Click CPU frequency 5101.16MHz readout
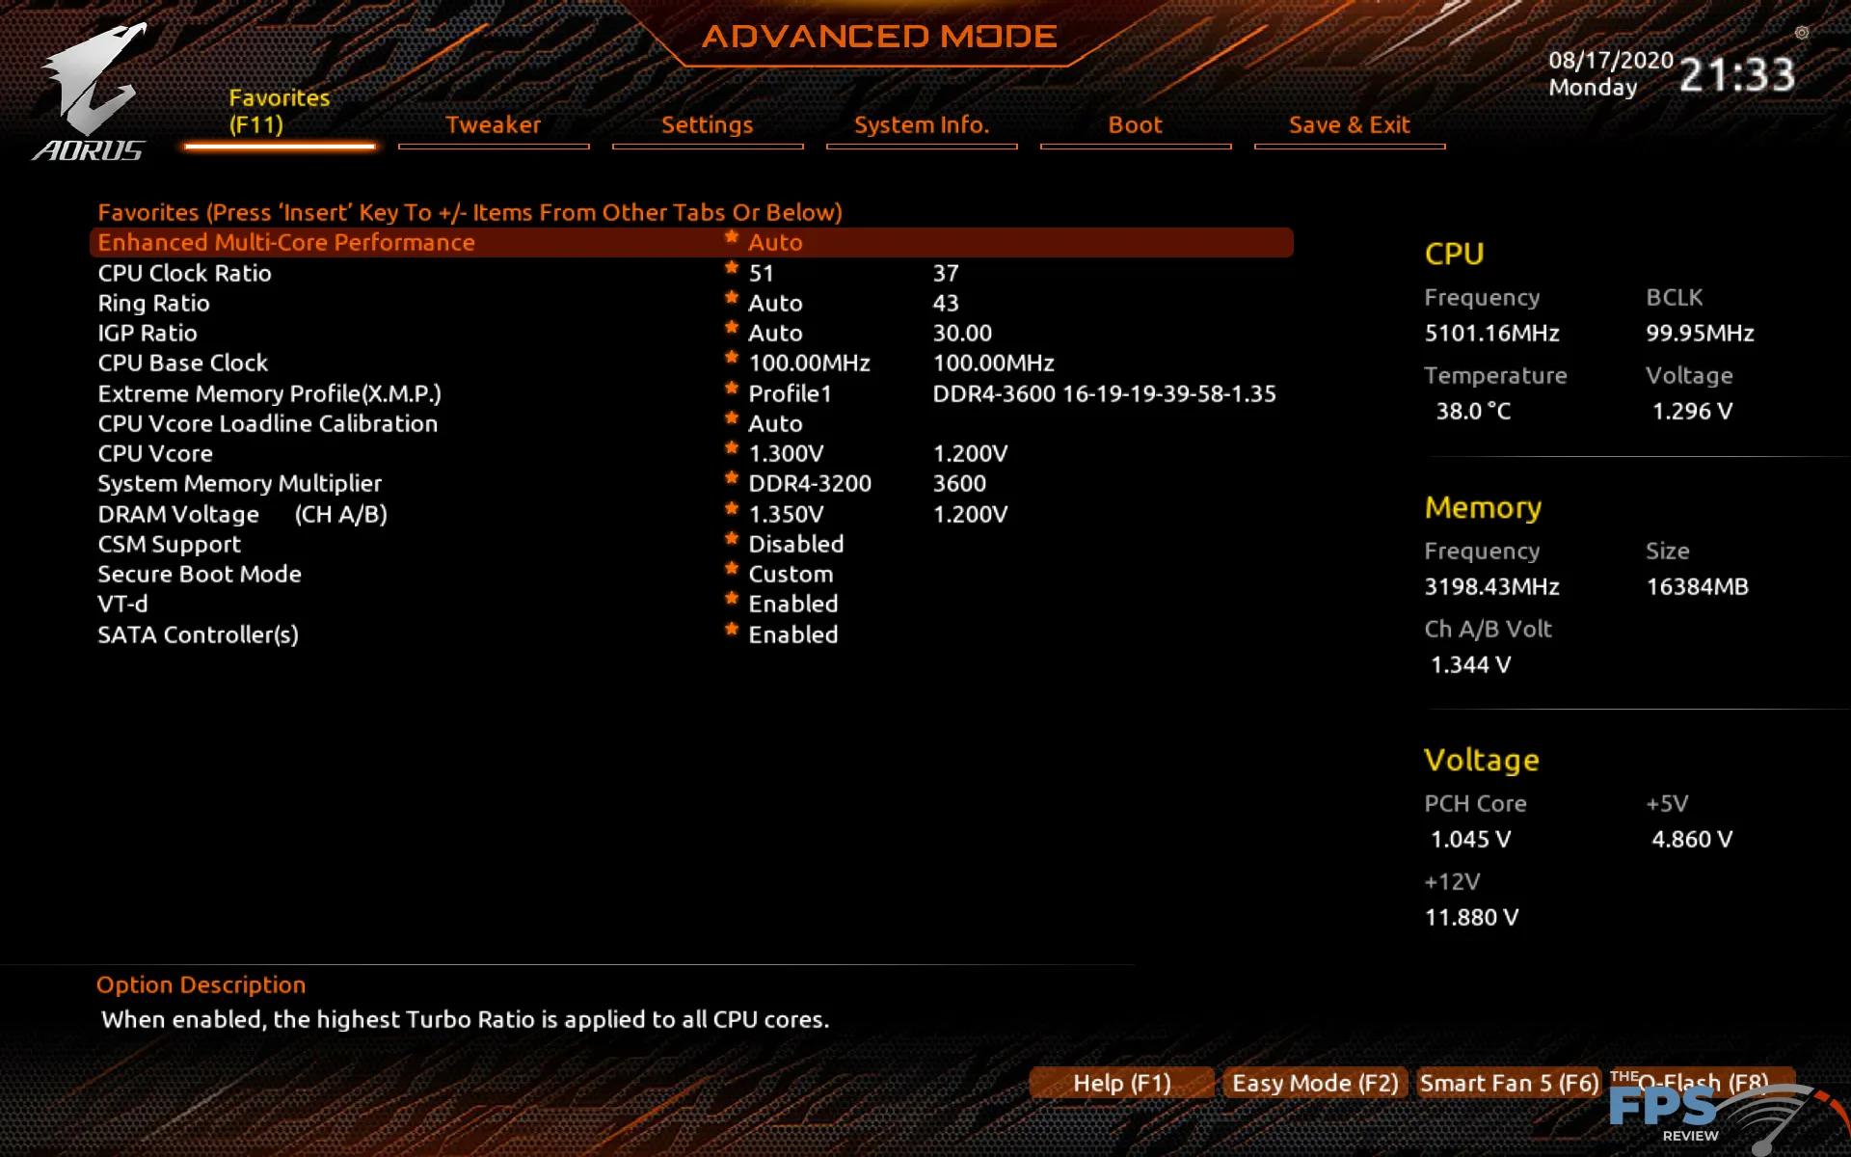The height and width of the screenshot is (1157, 1851). click(1491, 334)
